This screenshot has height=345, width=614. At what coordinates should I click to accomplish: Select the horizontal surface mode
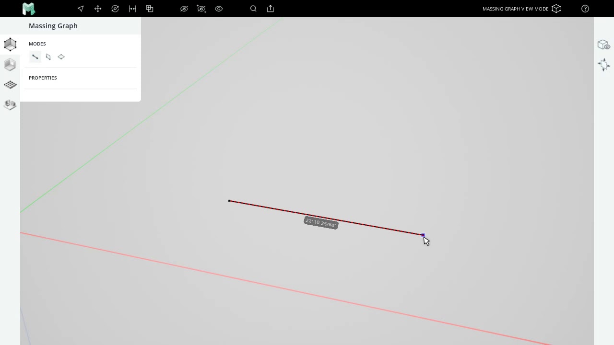click(x=61, y=57)
